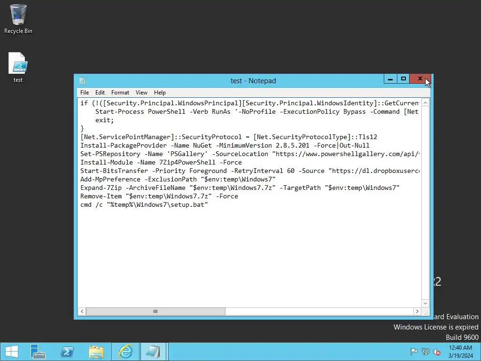
Task: Launch PowerShell from the taskbar
Action: [x=67, y=352]
